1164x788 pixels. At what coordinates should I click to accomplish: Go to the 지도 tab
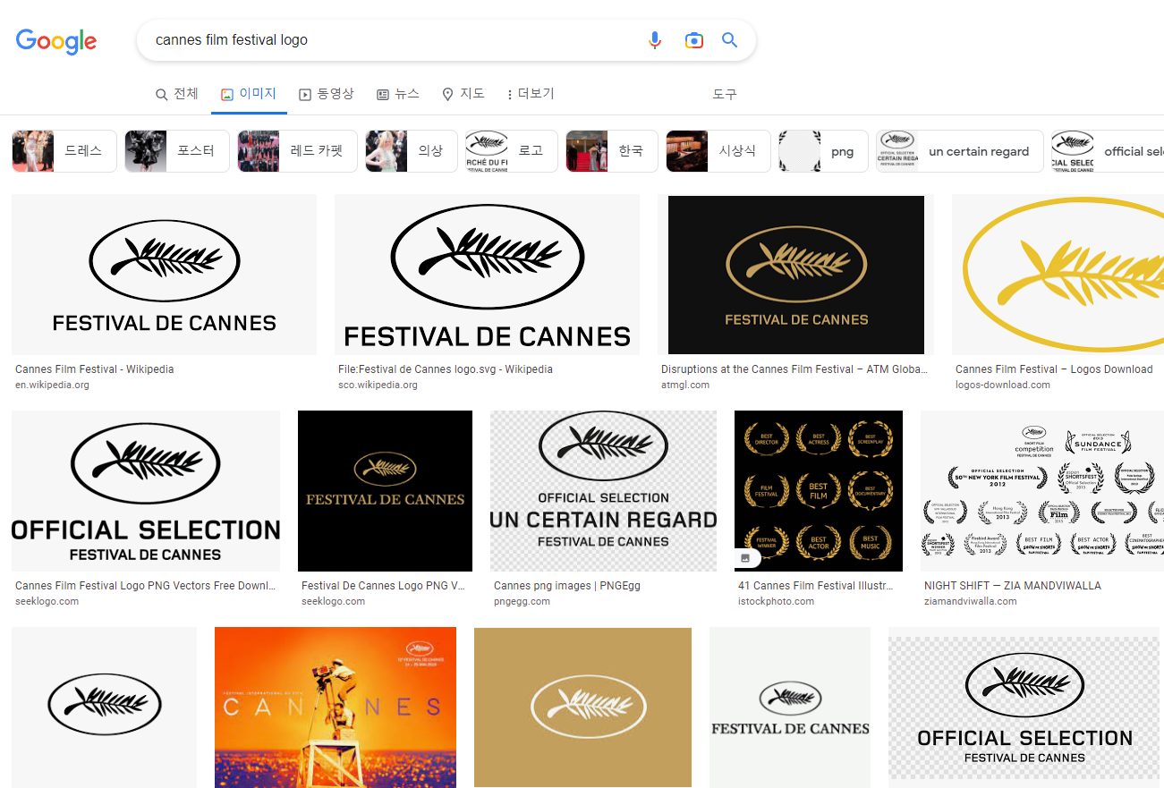[463, 94]
